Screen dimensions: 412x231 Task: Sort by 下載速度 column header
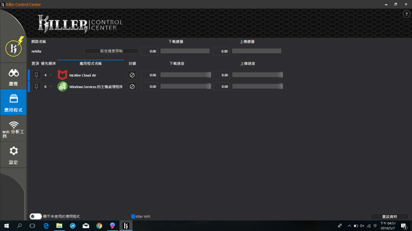point(177,63)
